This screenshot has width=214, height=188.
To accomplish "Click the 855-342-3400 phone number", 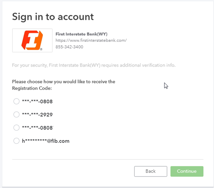I will (69, 47).
